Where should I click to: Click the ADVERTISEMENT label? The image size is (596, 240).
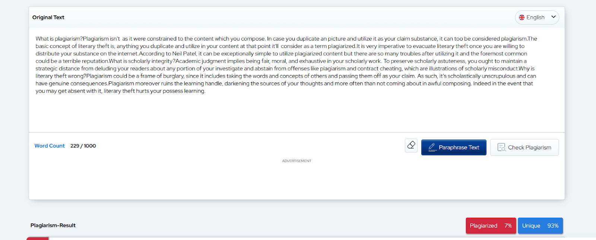[x=297, y=161]
